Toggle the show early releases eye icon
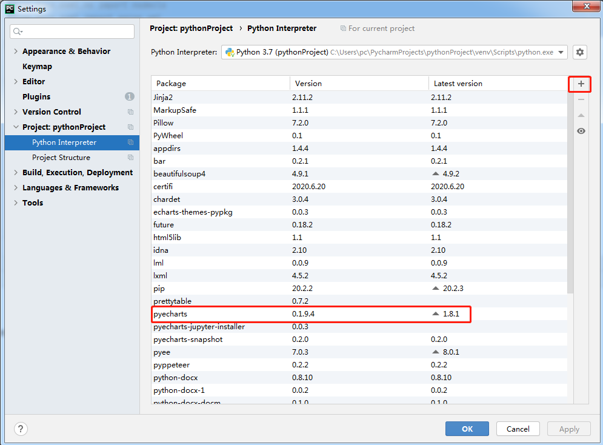This screenshot has height=445, width=603. [x=581, y=131]
